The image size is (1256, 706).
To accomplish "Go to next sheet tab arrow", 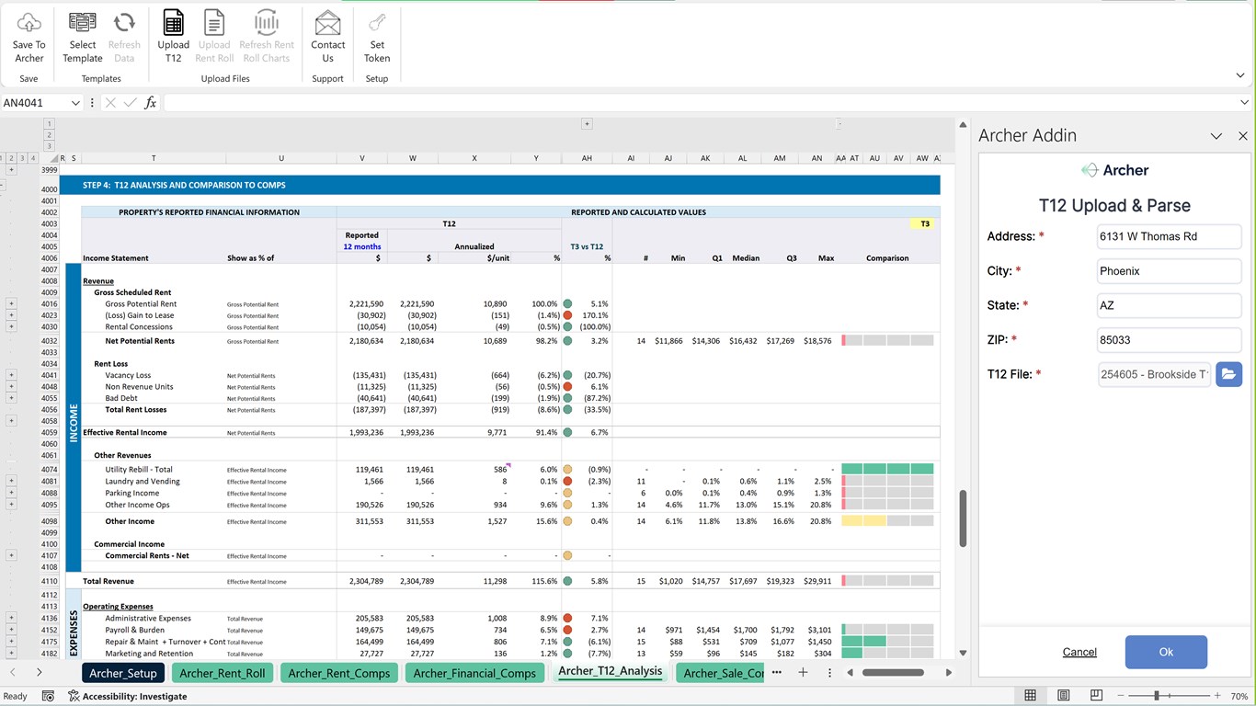I will point(40,673).
